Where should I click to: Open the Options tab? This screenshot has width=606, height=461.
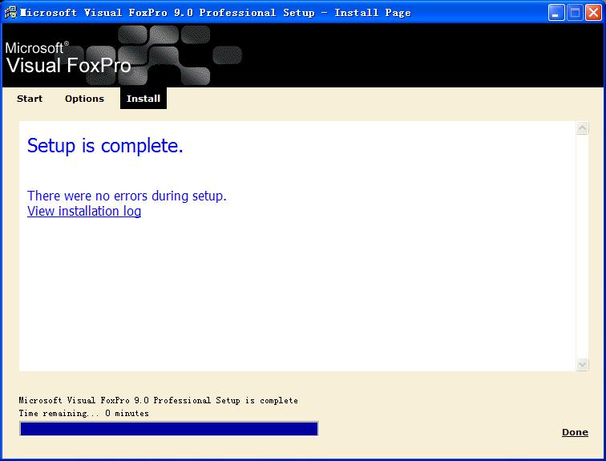coord(84,99)
